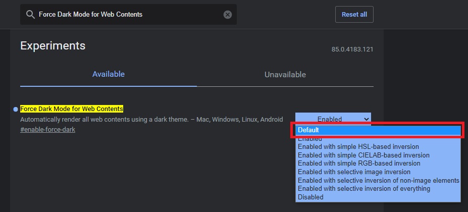
Task: Click the search magnifier icon
Action: (30, 15)
